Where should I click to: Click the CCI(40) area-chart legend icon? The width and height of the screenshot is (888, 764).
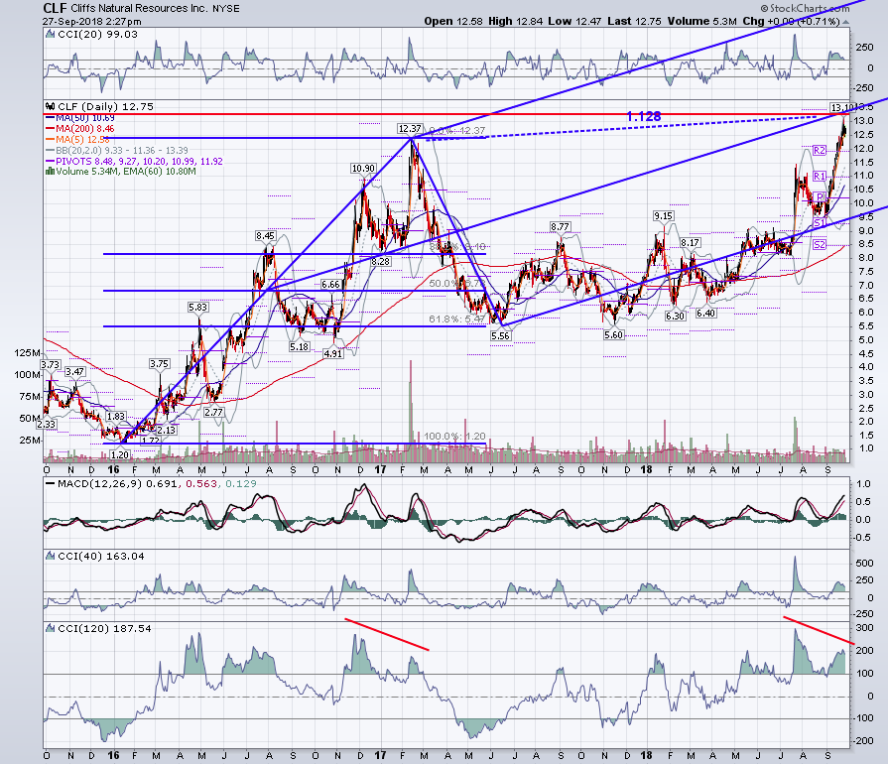(x=51, y=557)
